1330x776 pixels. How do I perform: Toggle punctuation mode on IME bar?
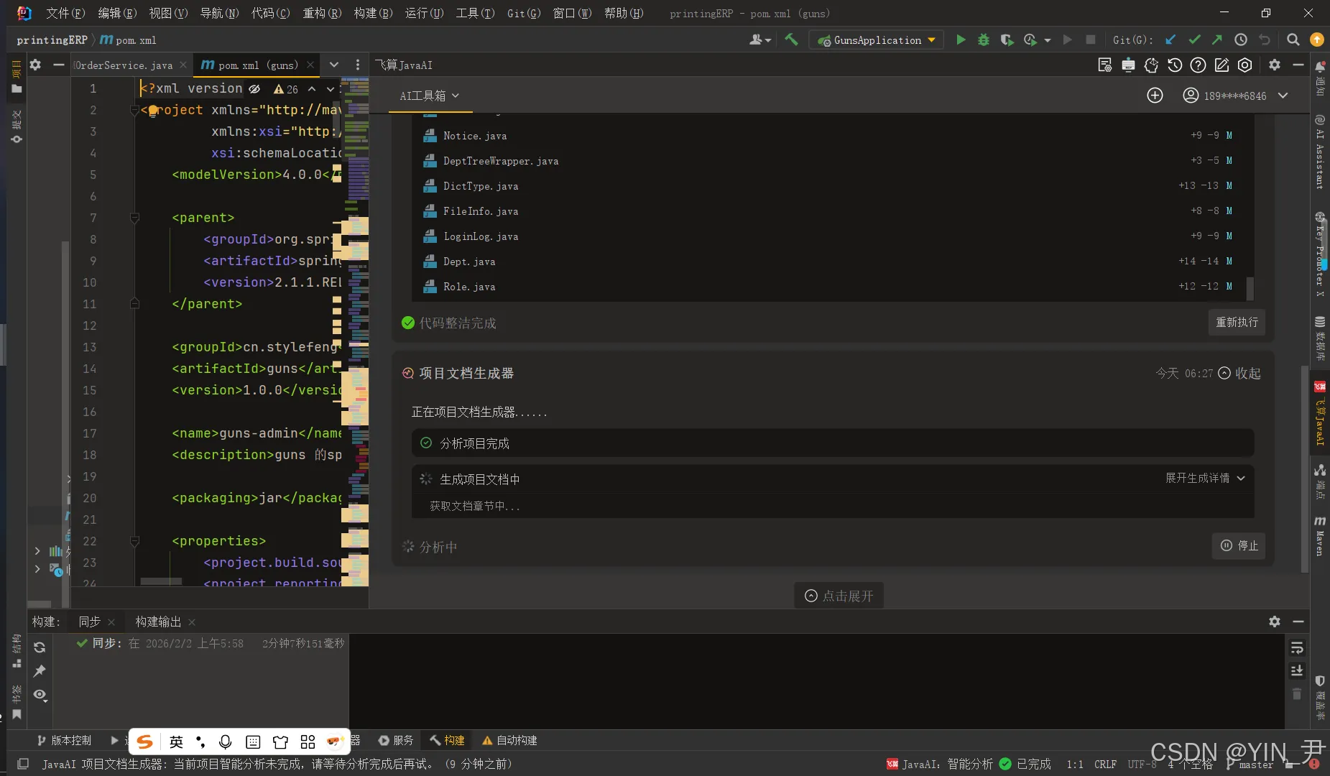tap(200, 742)
